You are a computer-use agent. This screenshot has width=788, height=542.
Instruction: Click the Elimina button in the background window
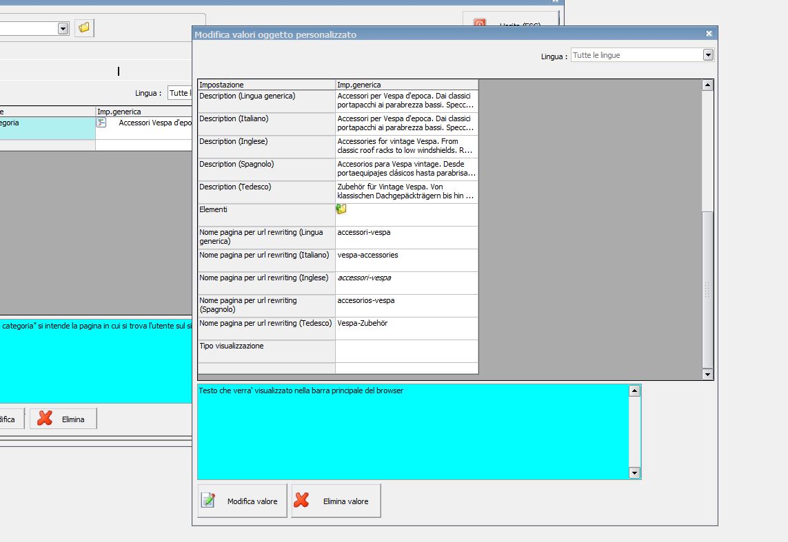click(x=63, y=419)
